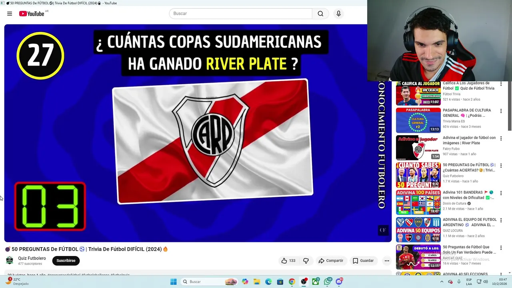
Task: Open the volume control in tray
Action: tap(486, 282)
